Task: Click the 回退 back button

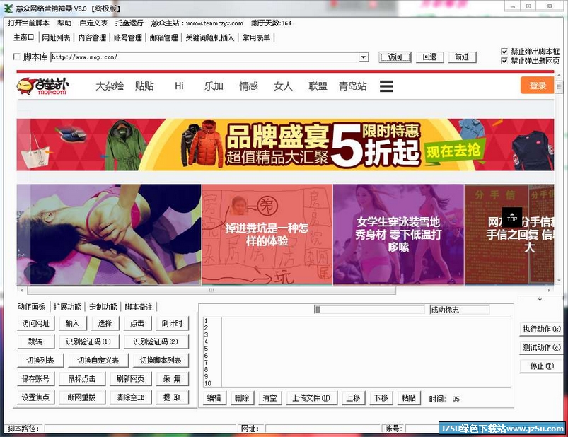Action: [429, 57]
